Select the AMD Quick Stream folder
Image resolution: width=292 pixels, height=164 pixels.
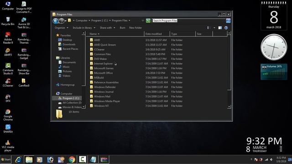tap(103, 45)
